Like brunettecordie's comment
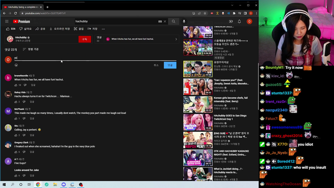The image size is (334, 188). pos(16,85)
